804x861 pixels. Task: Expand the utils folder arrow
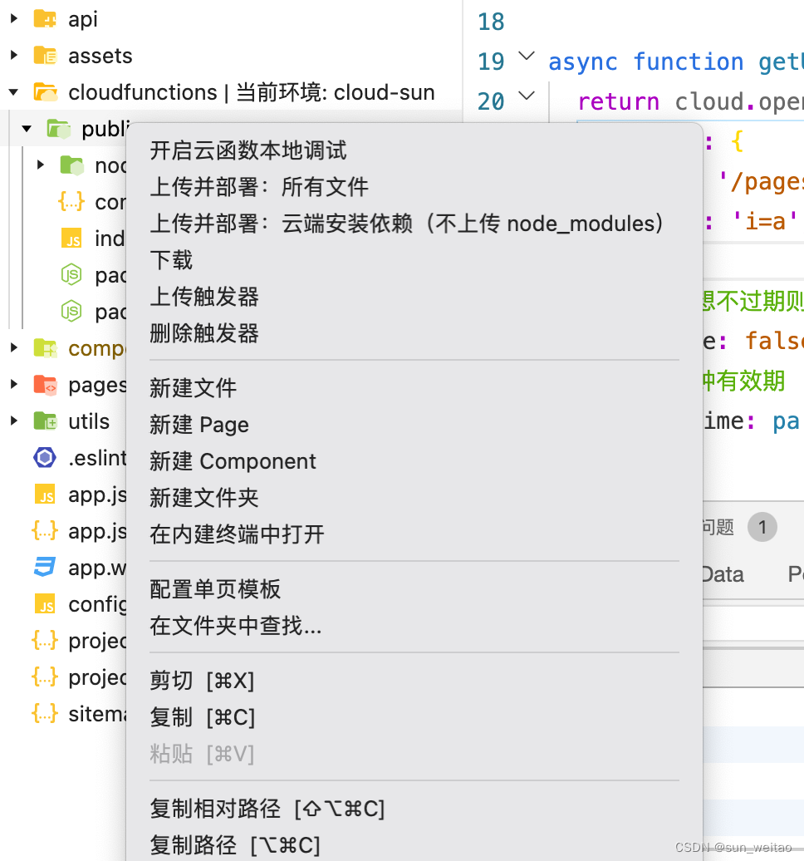[x=14, y=421]
